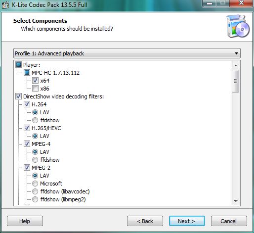
Task: Select the LAV radio under MPEG-2
Action: [35, 176]
